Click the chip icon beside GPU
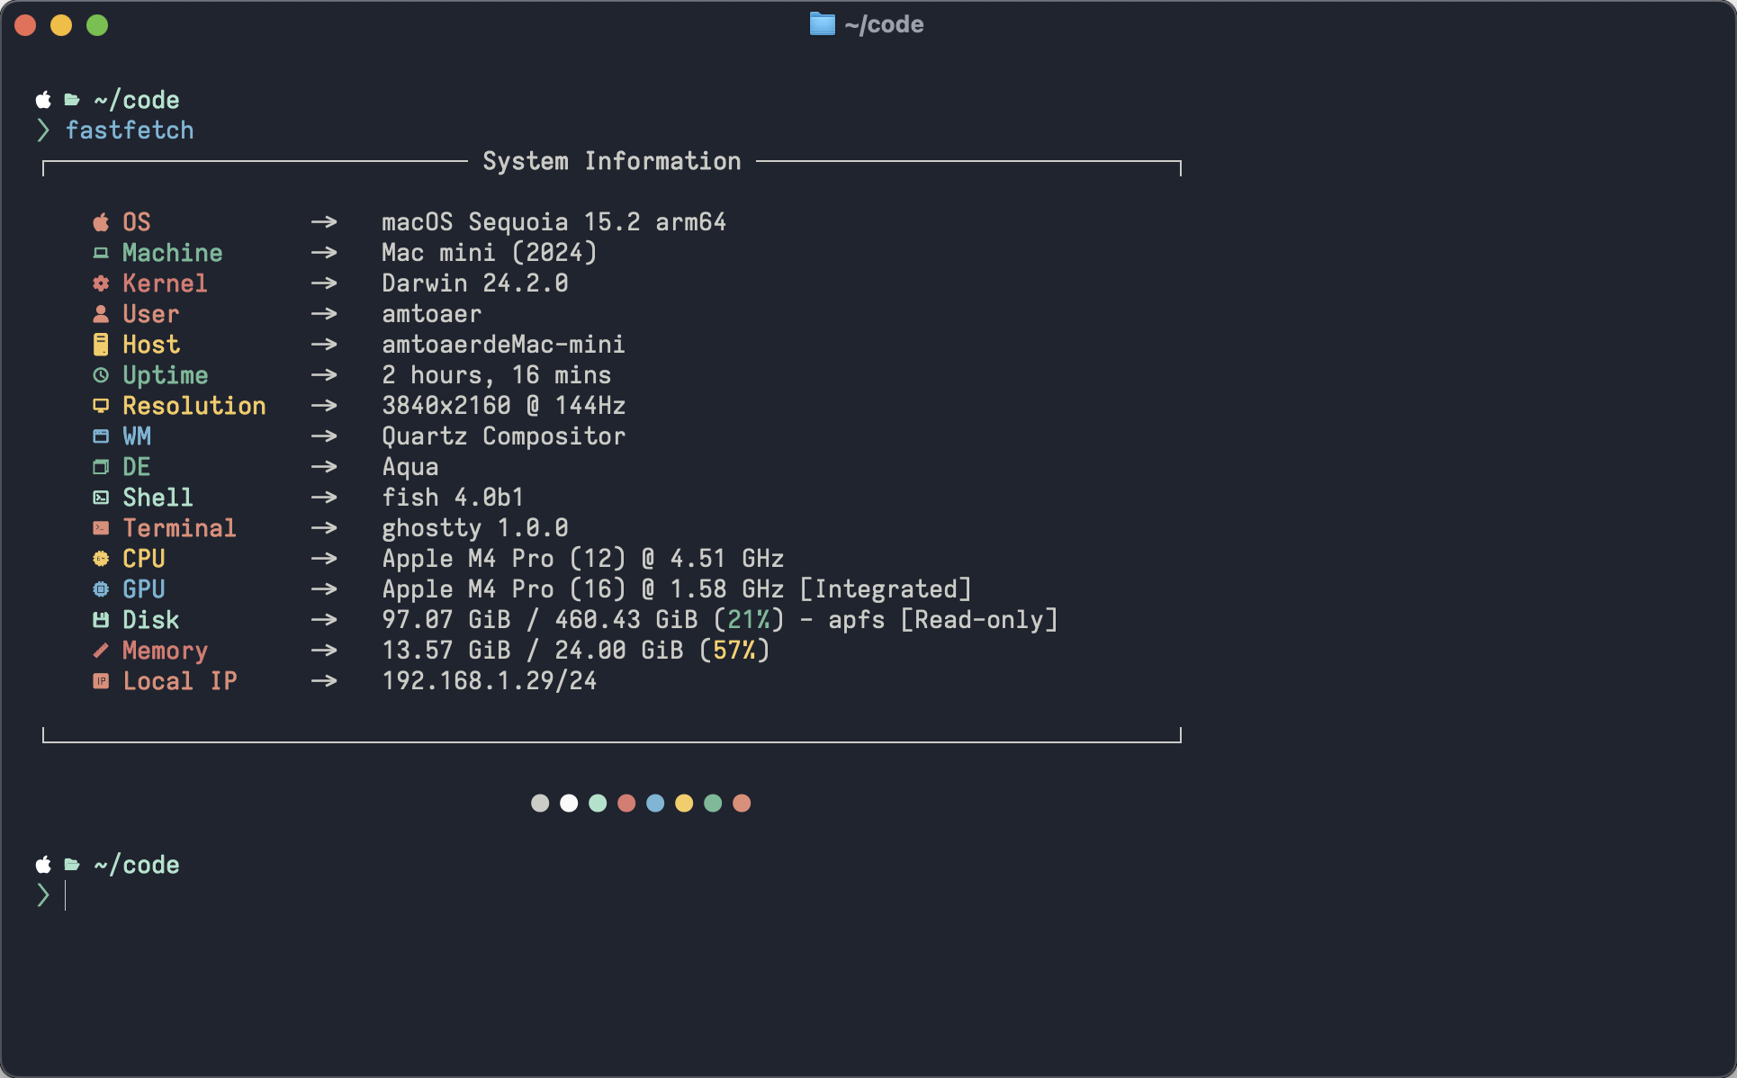This screenshot has width=1737, height=1078. pyautogui.click(x=101, y=589)
